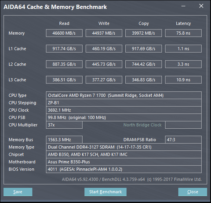The height and width of the screenshot is (203, 211).
Task: Close window with the X icon
Action: [201, 6]
